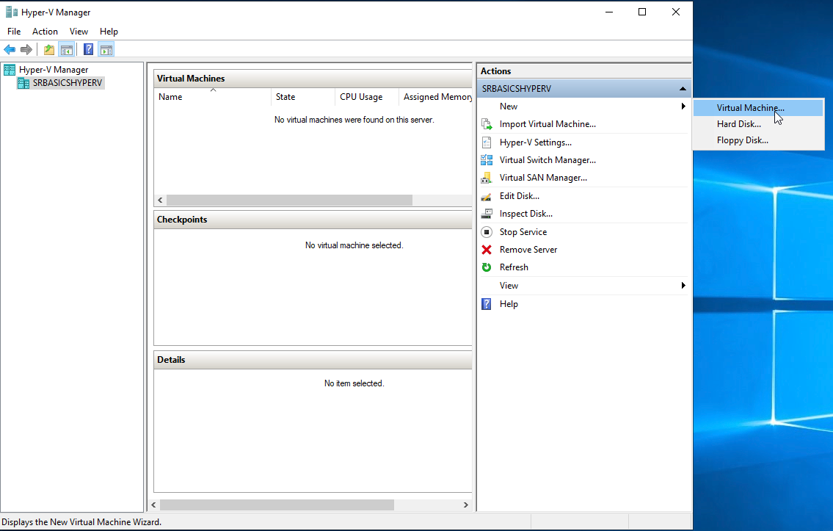Image resolution: width=833 pixels, height=531 pixels.
Task: Click the Virtual SAN Manager icon
Action: click(x=487, y=178)
